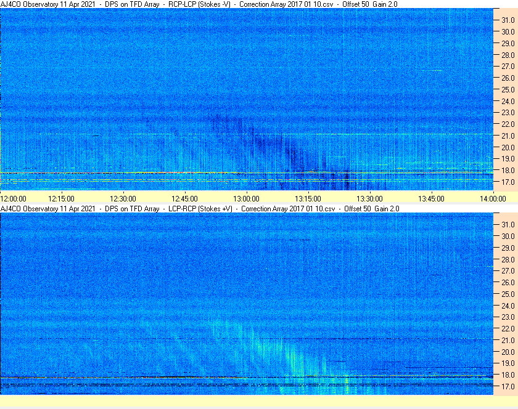Click the 12:00:00 time axis label

(x=13, y=199)
